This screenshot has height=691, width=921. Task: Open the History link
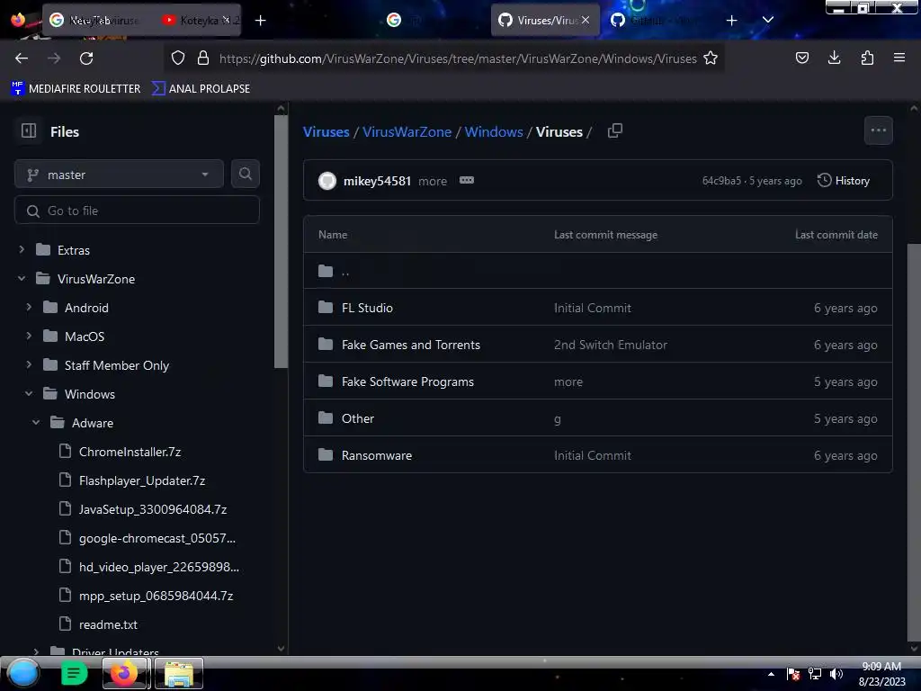[x=844, y=180]
